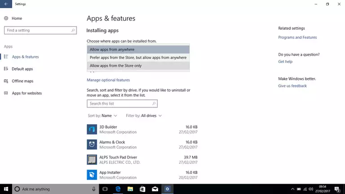Open the Manage optional features link
The width and height of the screenshot is (345, 194).
coord(108,80)
